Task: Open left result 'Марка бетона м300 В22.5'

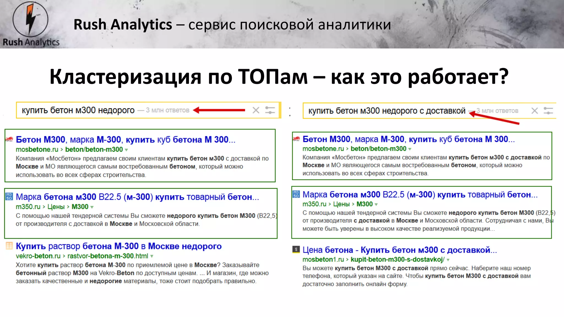Action: click(137, 197)
